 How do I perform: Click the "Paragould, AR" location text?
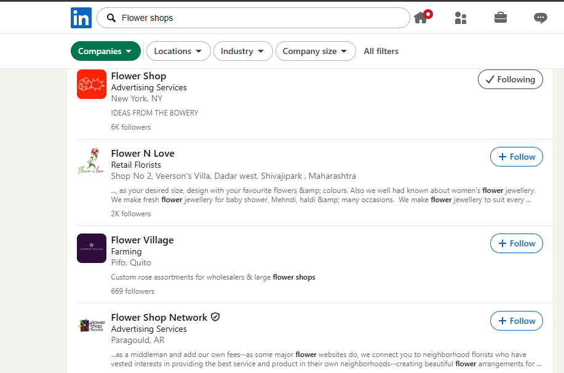pos(138,340)
